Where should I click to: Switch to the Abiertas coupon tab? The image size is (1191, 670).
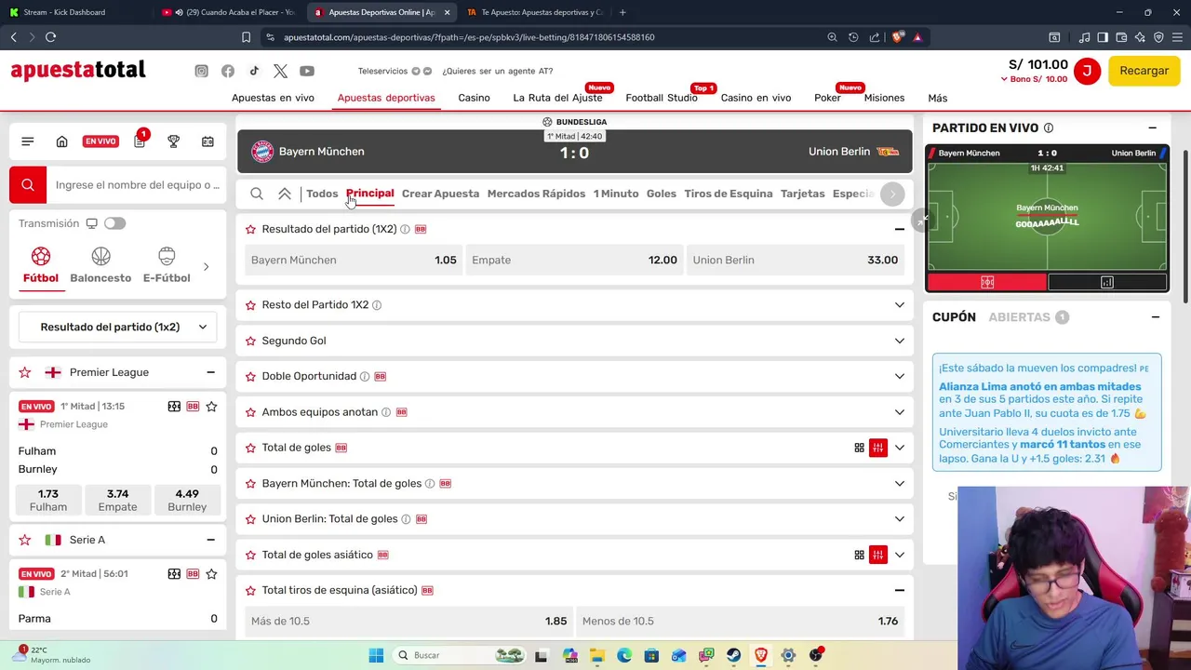pyautogui.click(x=1028, y=317)
